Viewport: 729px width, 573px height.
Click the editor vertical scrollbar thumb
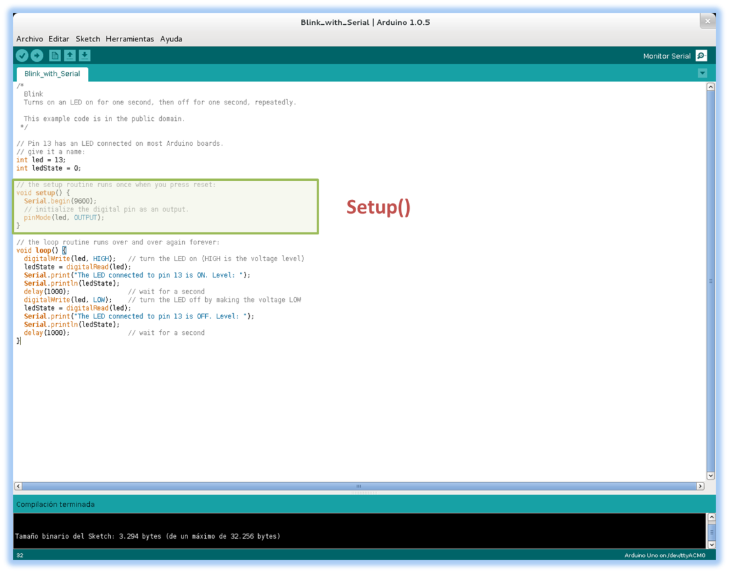pyautogui.click(x=711, y=281)
